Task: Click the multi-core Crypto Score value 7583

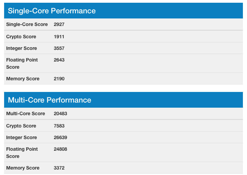Action: tap(59, 126)
